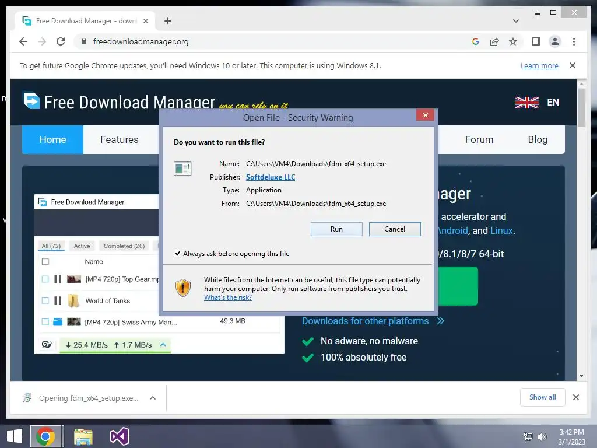The image size is (597, 448).
Task: Open the side panel icon in Chrome
Action: click(x=536, y=41)
